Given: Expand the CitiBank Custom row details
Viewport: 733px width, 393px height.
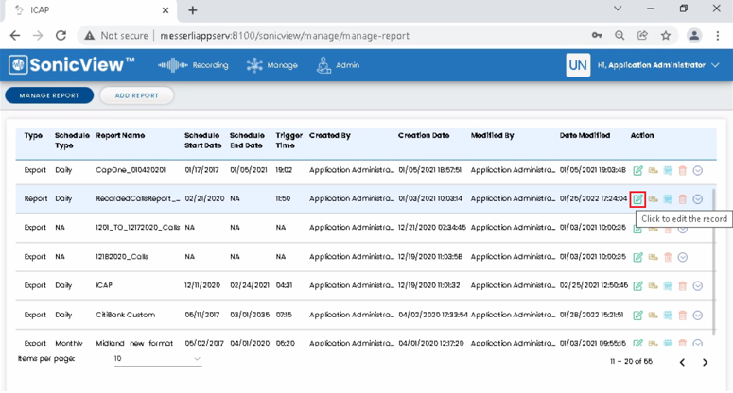Looking at the screenshot, I should pos(697,316).
